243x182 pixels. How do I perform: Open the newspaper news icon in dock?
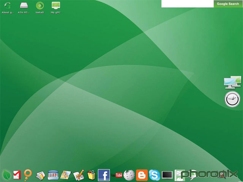pyautogui.click(x=40, y=176)
